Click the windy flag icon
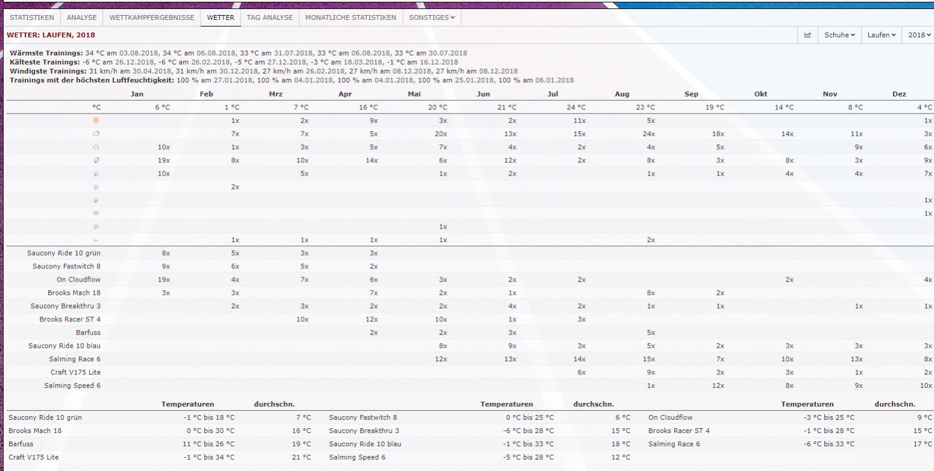The image size is (934, 471). [95, 239]
